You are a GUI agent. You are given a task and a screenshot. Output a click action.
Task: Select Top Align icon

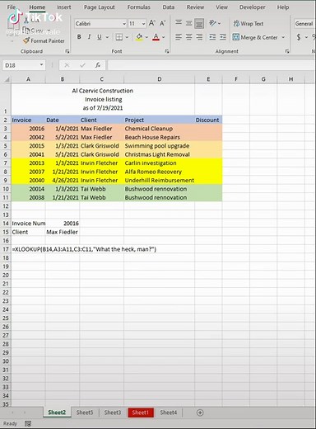(179, 22)
